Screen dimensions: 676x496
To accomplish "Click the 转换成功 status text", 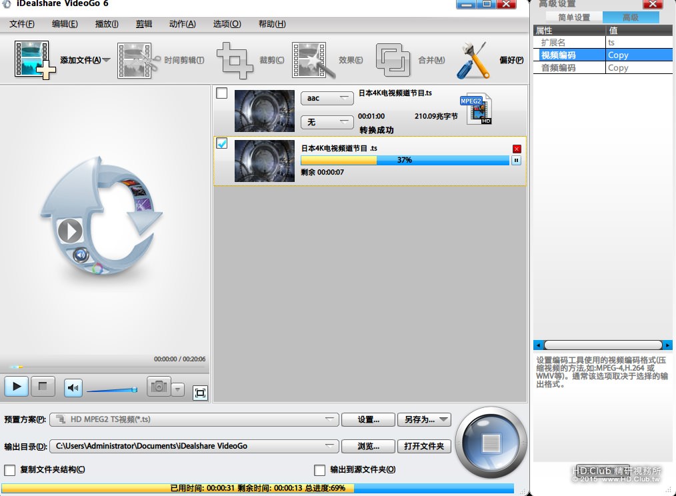I will pos(377,130).
